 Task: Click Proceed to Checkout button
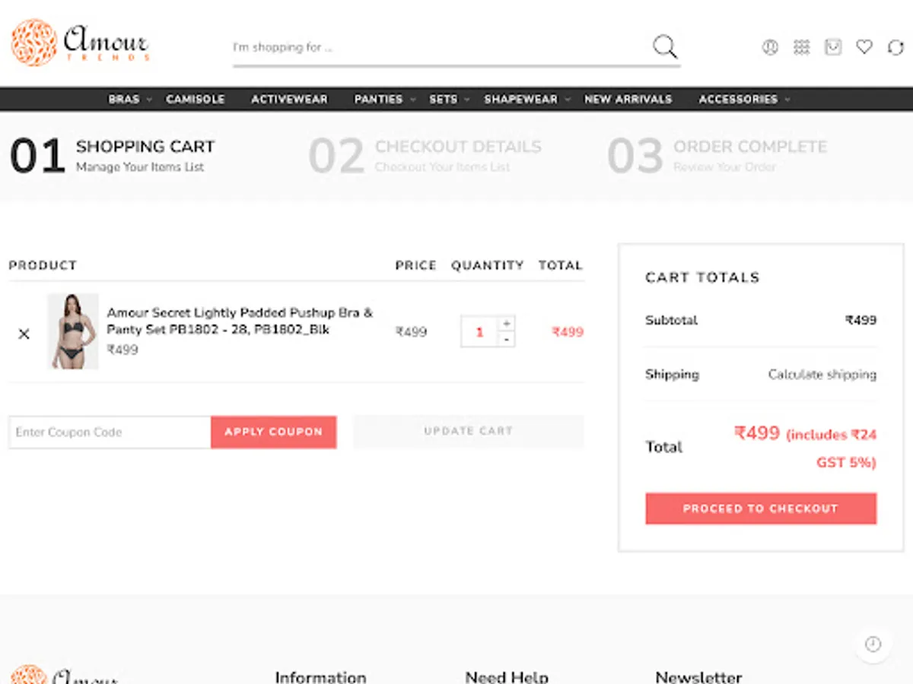pos(761,508)
